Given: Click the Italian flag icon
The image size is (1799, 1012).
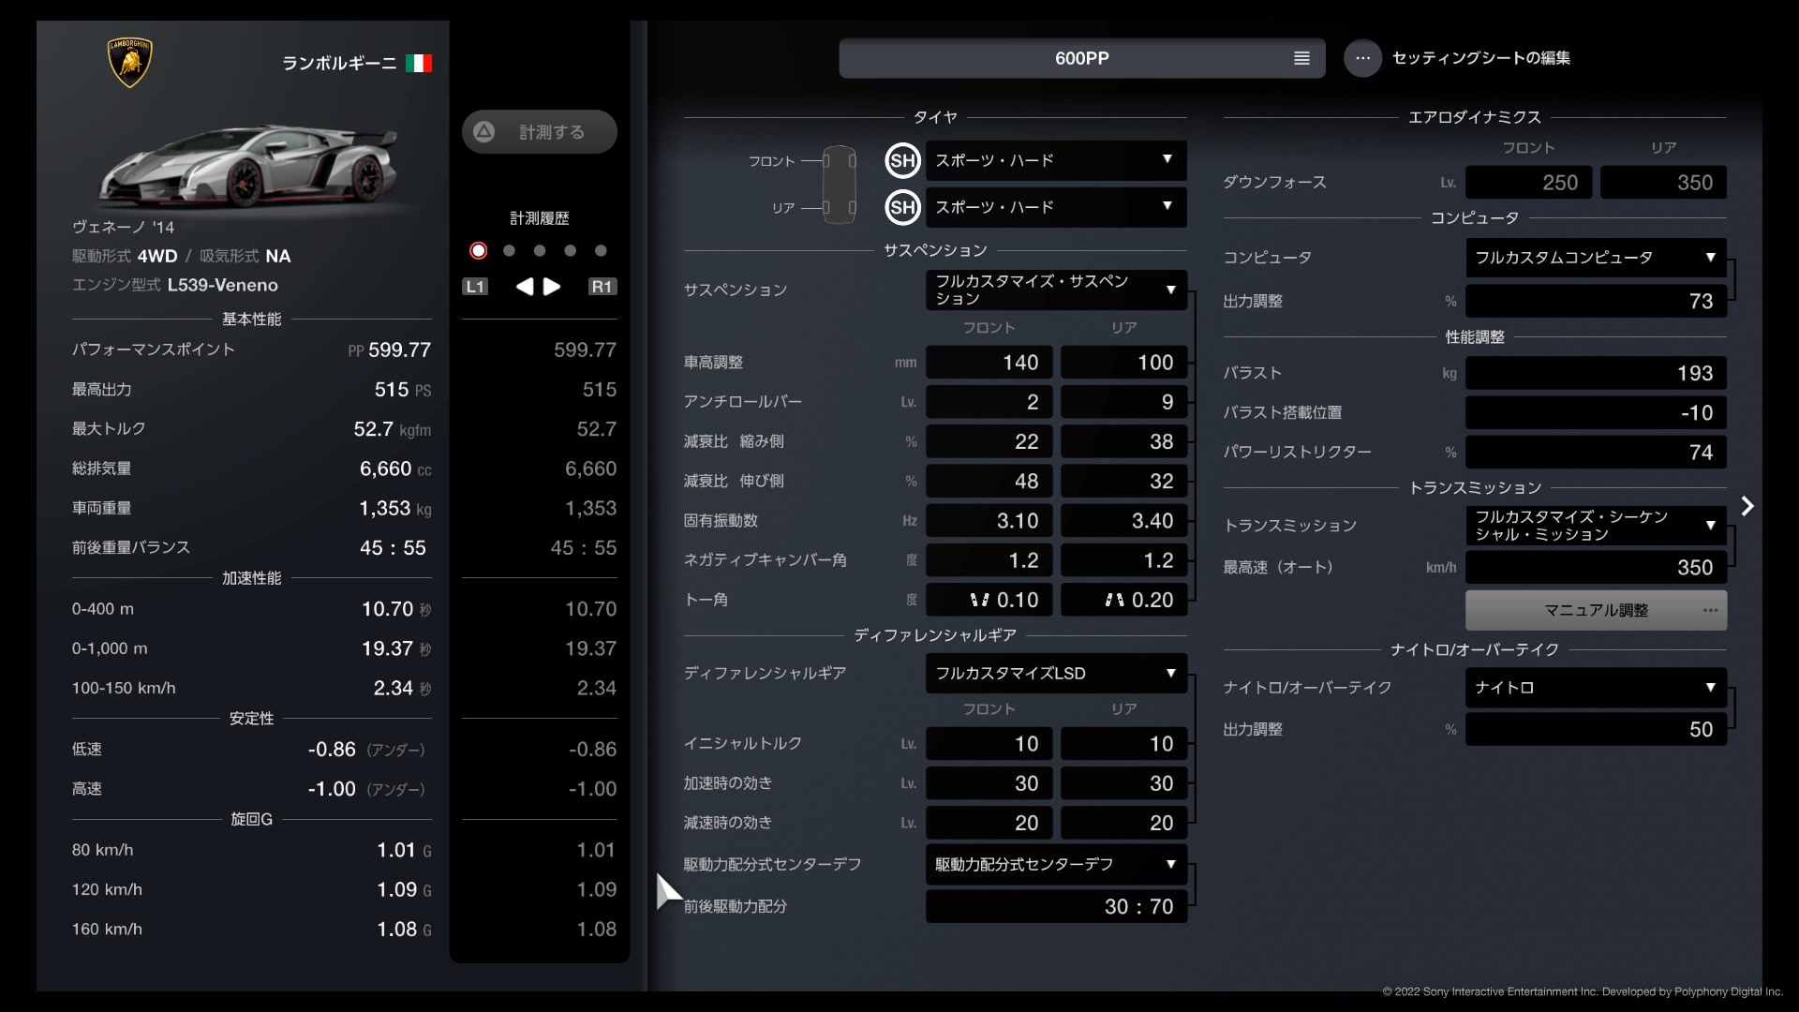Looking at the screenshot, I should 419,63.
